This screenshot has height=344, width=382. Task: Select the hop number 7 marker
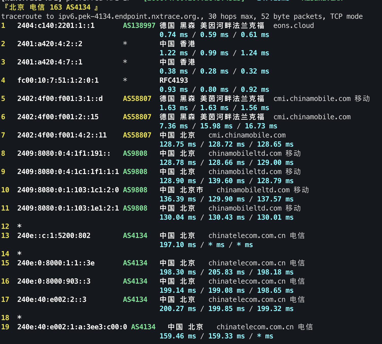coord(3,135)
